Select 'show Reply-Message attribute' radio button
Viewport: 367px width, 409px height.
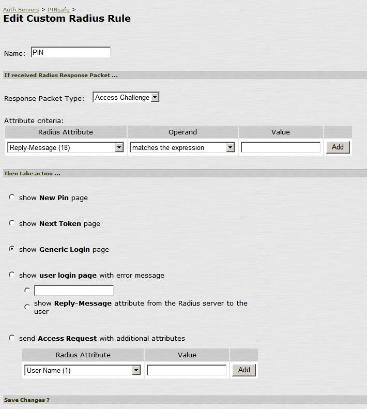(27, 307)
